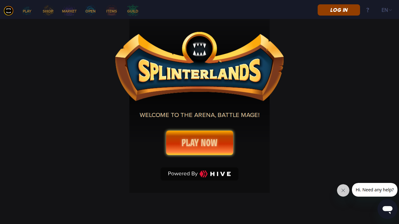Open the PLAY section in the navbar

click(x=27, y=11)
